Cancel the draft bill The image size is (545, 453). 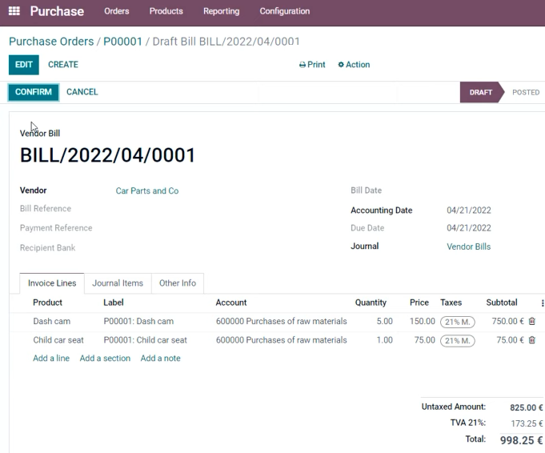(x=82, y=92)
